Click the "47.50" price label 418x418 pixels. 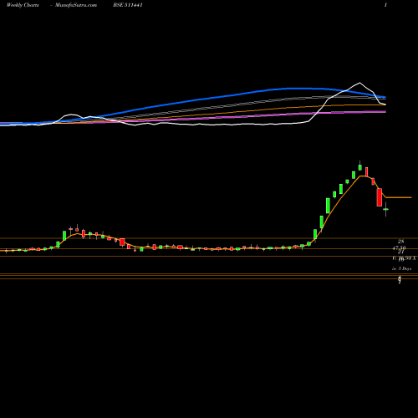pos(399,247)
